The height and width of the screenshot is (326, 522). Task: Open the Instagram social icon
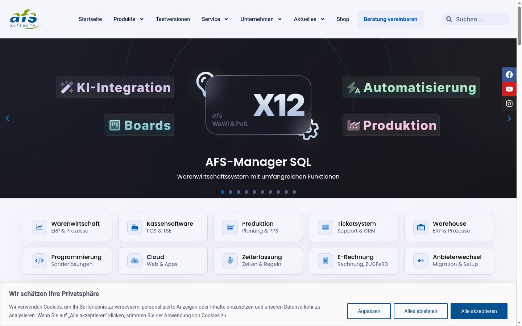click(509, 104)
